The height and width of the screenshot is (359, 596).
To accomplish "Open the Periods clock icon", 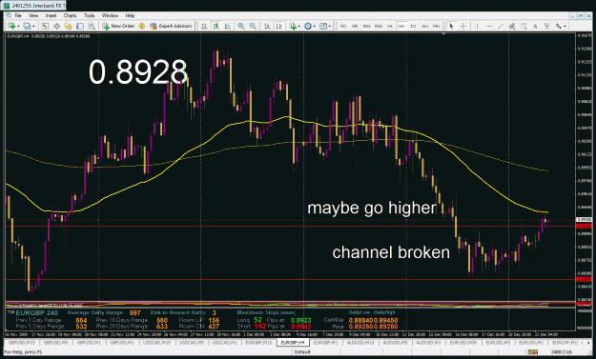I will coord(308,26).
